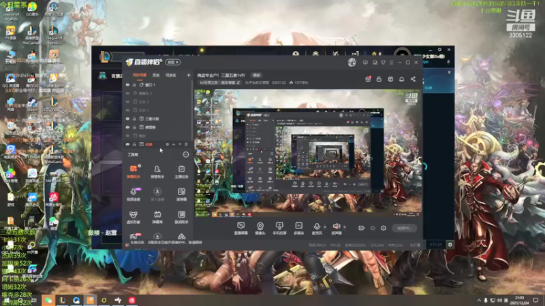Open the gift box icon with the red badge
545x306 pixels.
[x=368, y=79]
